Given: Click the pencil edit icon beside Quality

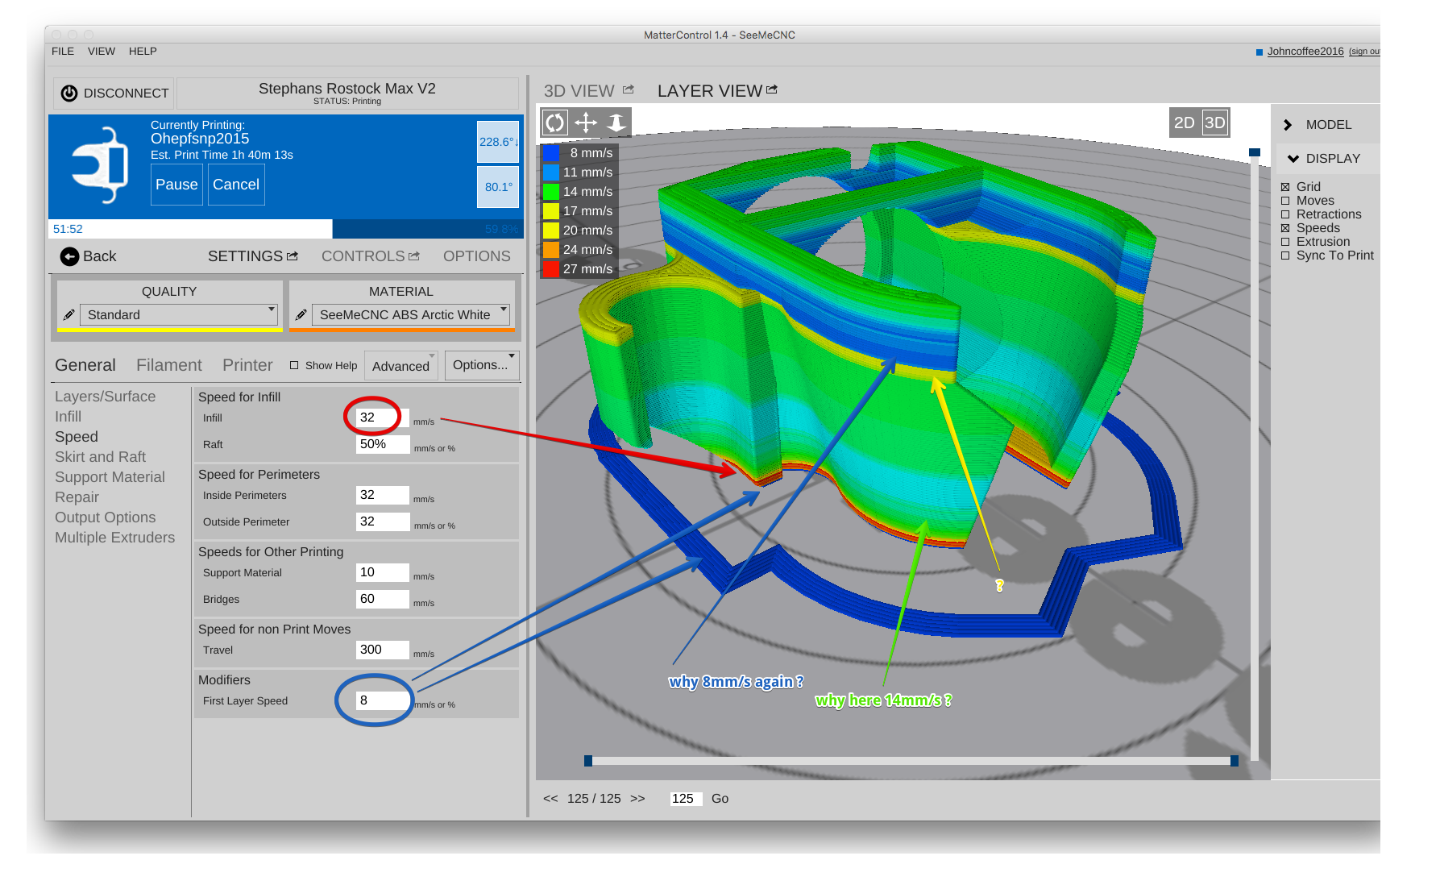Looking at the screenshot, I should tap(68, 315).
